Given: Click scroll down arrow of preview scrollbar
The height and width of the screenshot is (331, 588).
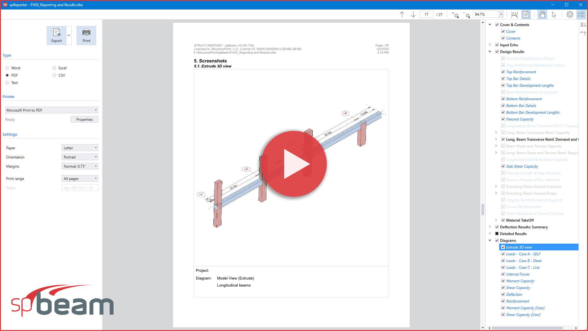Looking at the screenshot, I should point(483,328).
